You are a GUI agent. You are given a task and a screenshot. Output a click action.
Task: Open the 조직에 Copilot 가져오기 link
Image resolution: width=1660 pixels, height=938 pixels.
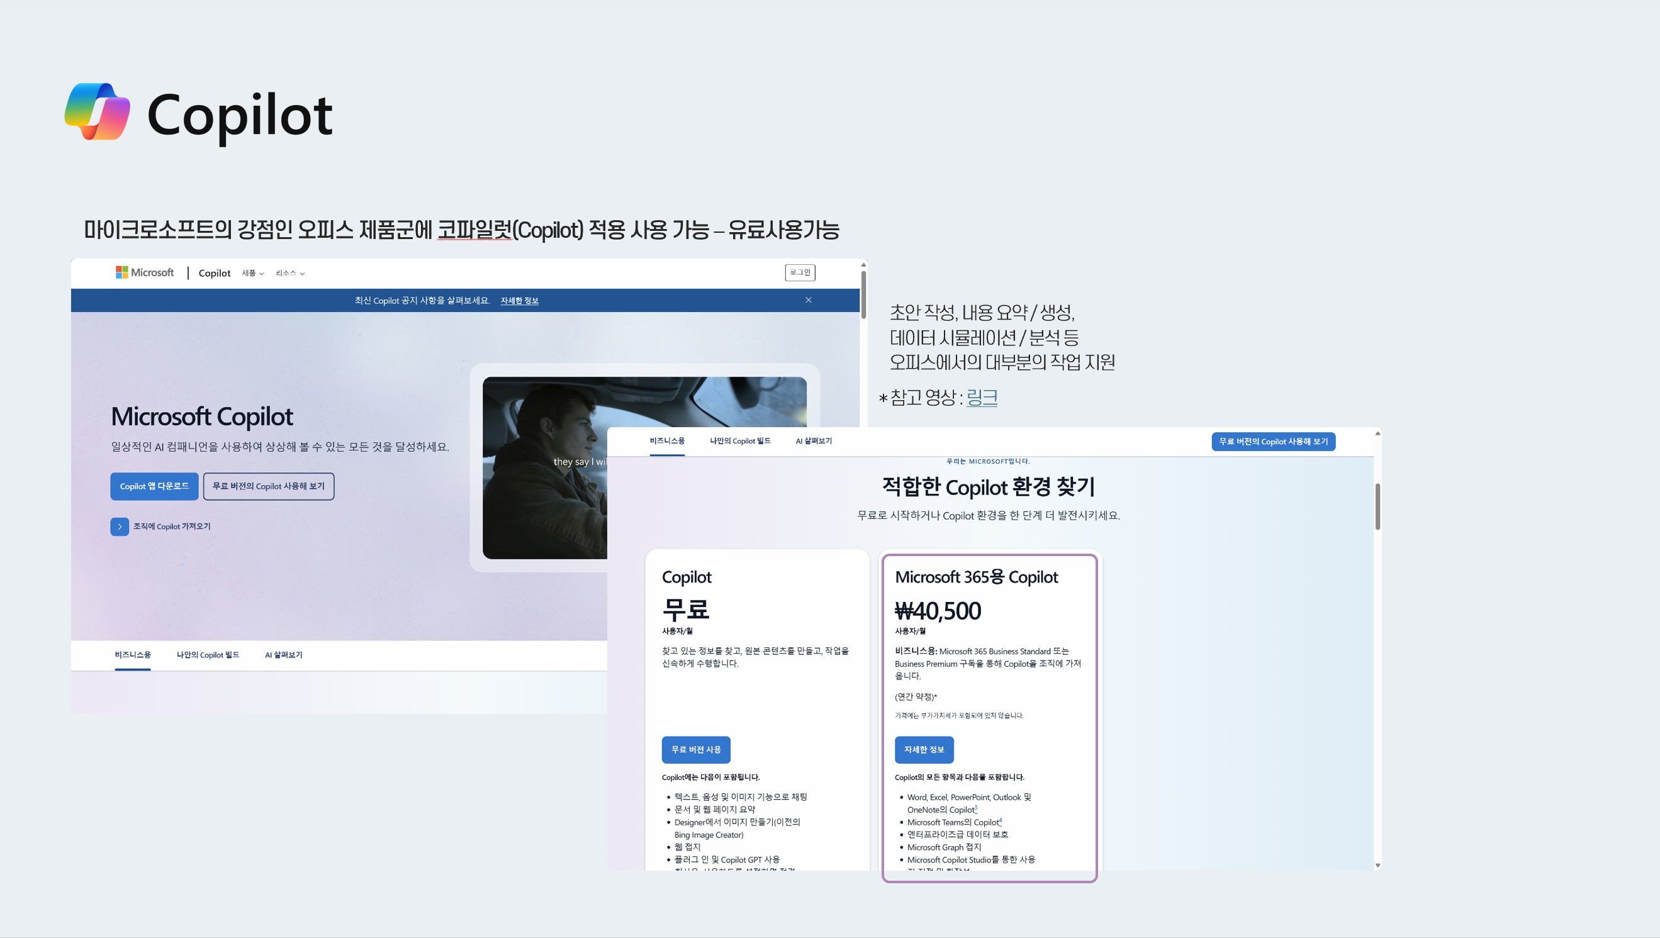172,527
